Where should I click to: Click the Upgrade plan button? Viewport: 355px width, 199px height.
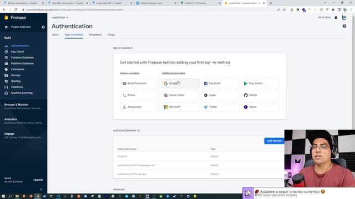(38, 180)
